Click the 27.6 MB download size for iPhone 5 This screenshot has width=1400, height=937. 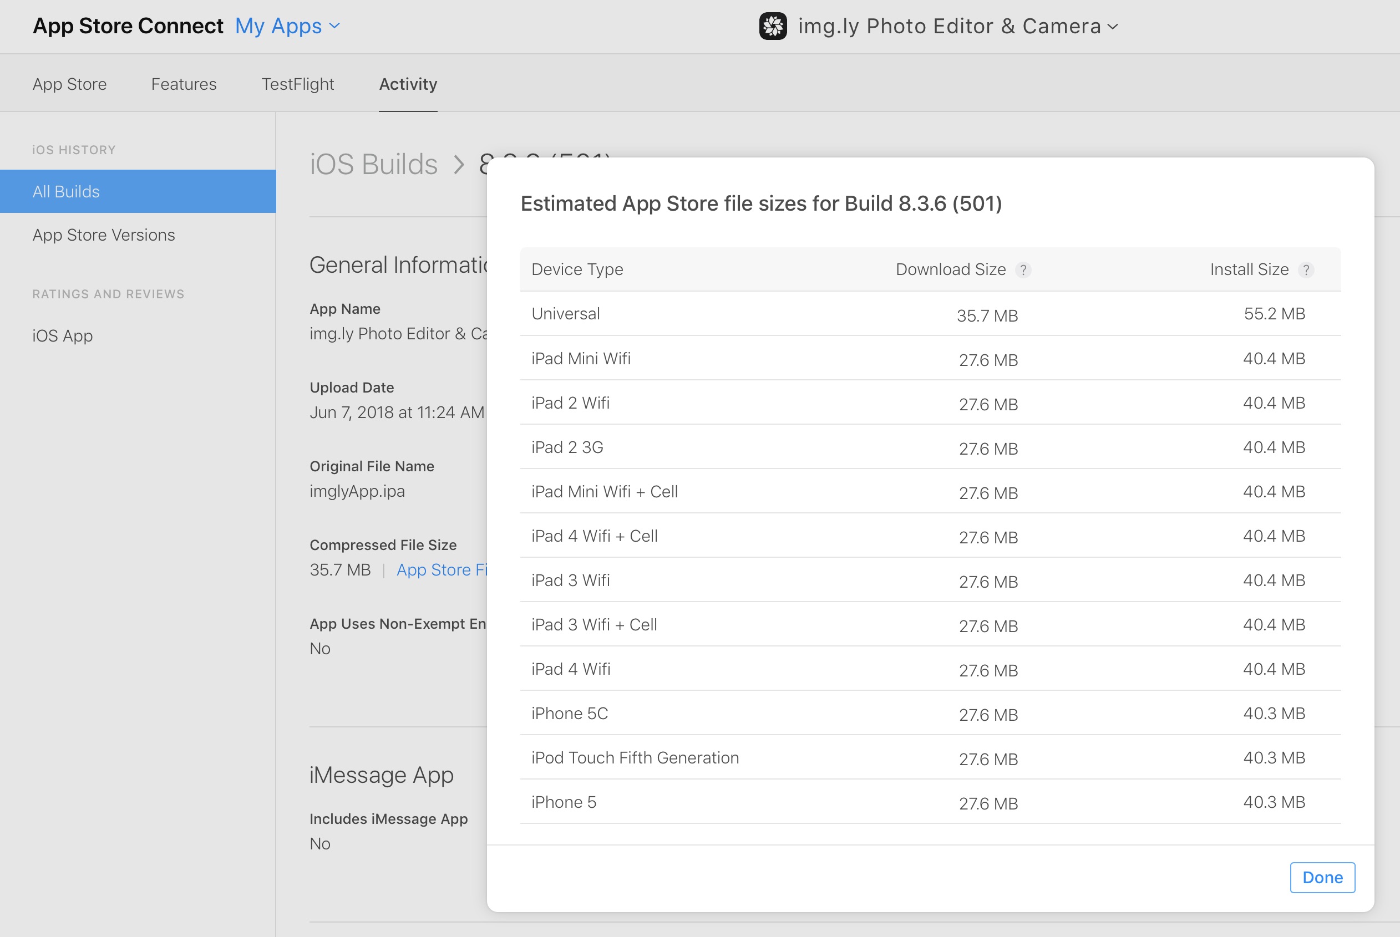(x=988, y=804)
